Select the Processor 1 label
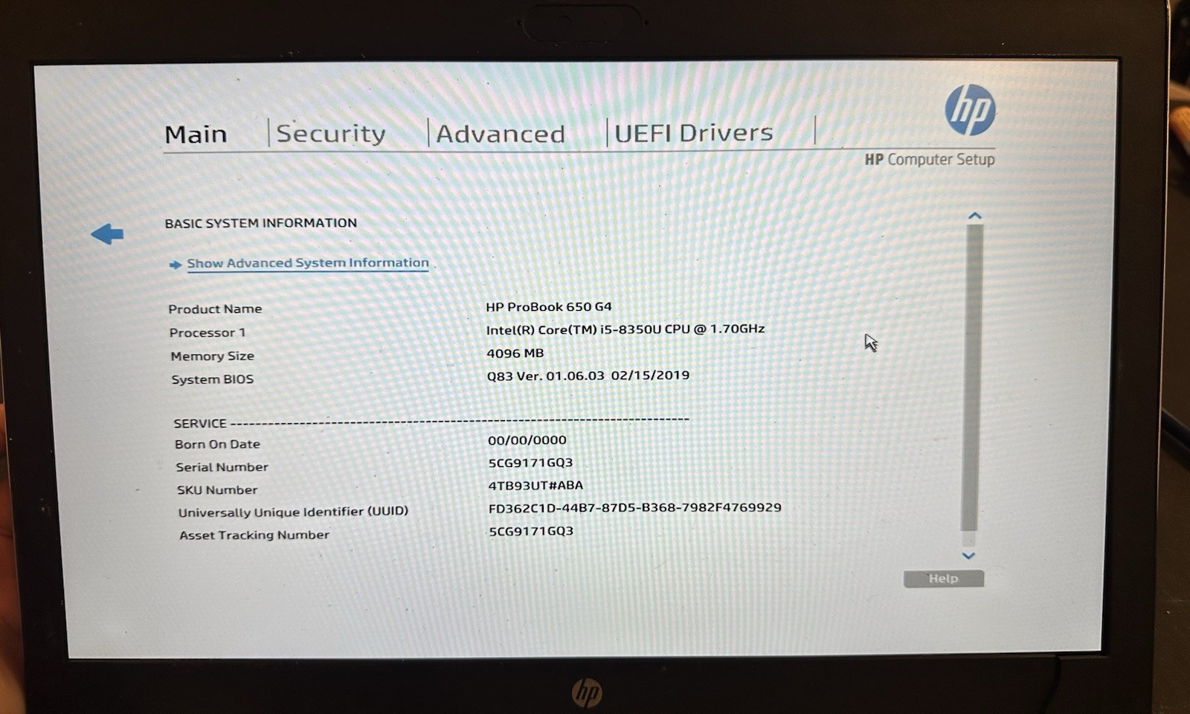This screenshot has width=1190, height=714. click(208, 332)
